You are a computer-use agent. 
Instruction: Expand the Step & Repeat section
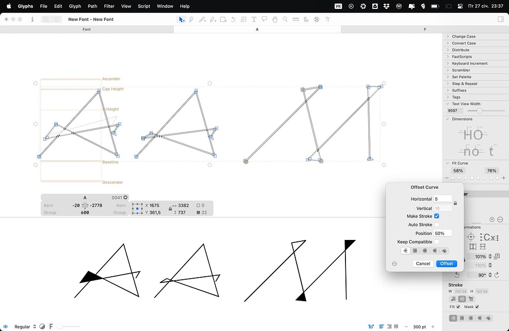[448, 84]
